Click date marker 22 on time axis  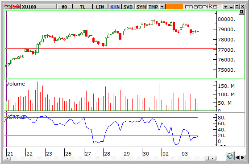[x=29, y=154]
